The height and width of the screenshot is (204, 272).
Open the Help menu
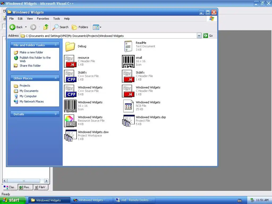[67, 19]
